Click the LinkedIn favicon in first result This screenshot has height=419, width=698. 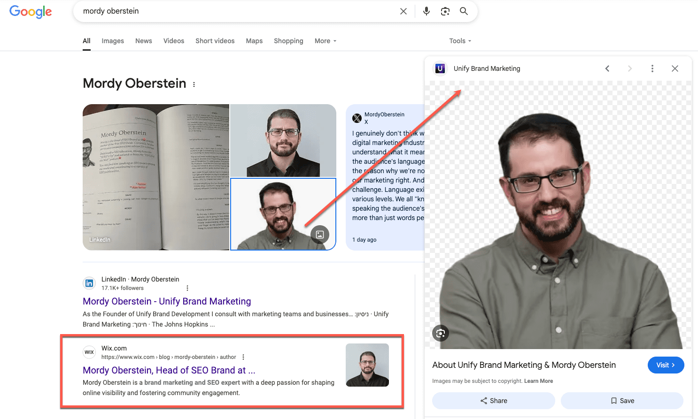click(89, 283)
